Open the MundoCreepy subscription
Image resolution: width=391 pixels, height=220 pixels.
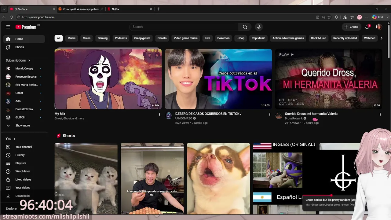(24, 68)
